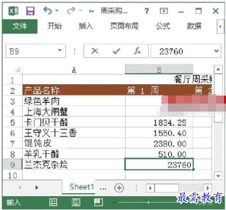
Task: Switch to the 数据 tab
Action: tap(194, 26)
